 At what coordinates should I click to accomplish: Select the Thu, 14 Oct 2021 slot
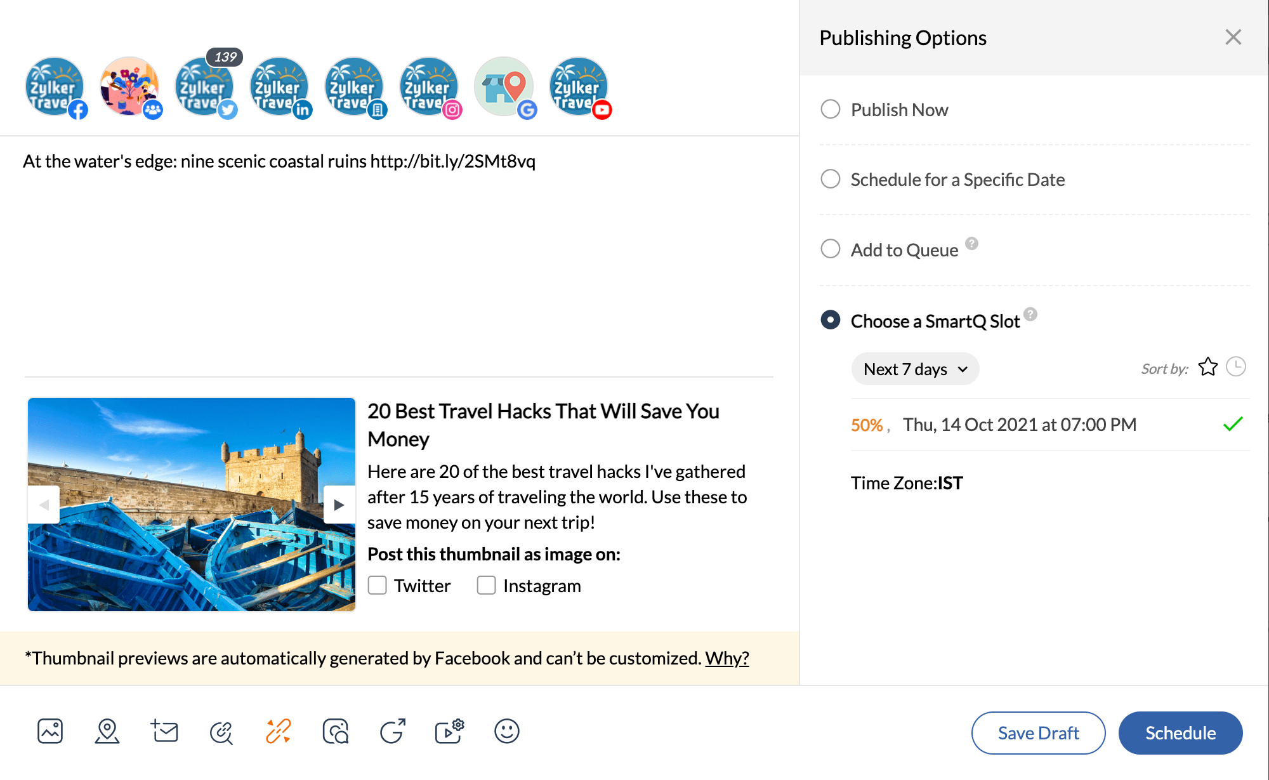[x=1019, y=425]
